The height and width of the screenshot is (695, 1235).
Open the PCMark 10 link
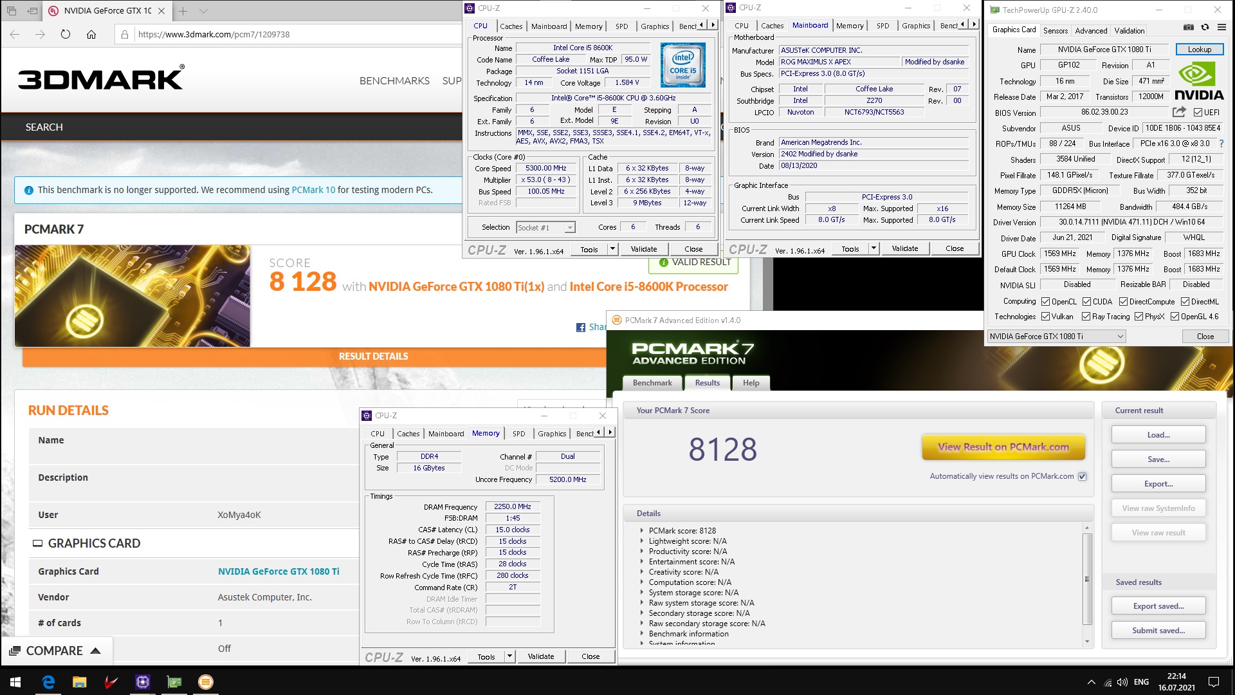313,190
